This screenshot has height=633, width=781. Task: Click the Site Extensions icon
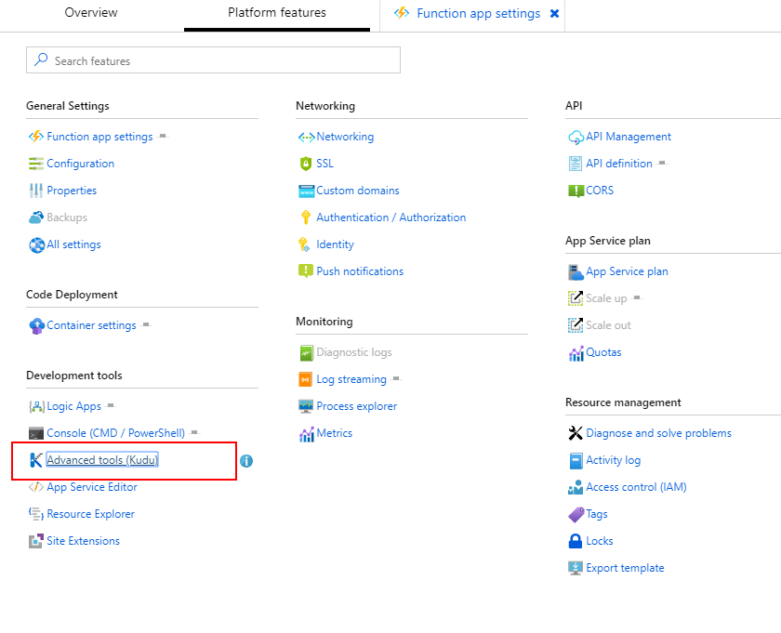point(36,541)
